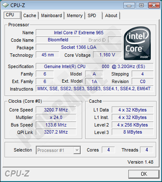Switch to the SPD tab
Viewport: 162px width, 182px height.
pos(93,15)
